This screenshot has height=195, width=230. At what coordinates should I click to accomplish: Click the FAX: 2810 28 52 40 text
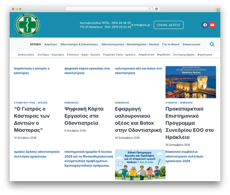[x=118, y=27]
